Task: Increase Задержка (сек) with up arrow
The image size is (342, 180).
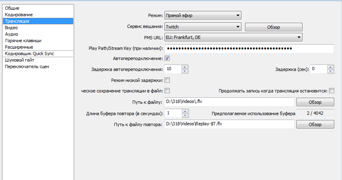Action: pos(331,67)
